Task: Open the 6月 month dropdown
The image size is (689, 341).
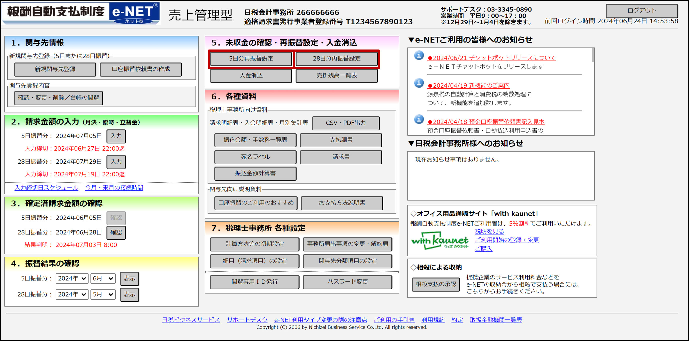Action: coord(103,278)
